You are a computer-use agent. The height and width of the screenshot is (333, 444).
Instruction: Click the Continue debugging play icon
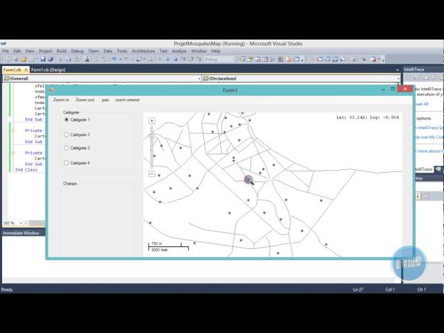pos(160,59)
